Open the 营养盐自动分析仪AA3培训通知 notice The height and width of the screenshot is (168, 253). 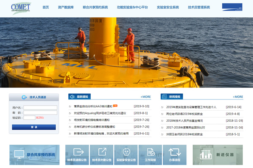tap(93, 106)
